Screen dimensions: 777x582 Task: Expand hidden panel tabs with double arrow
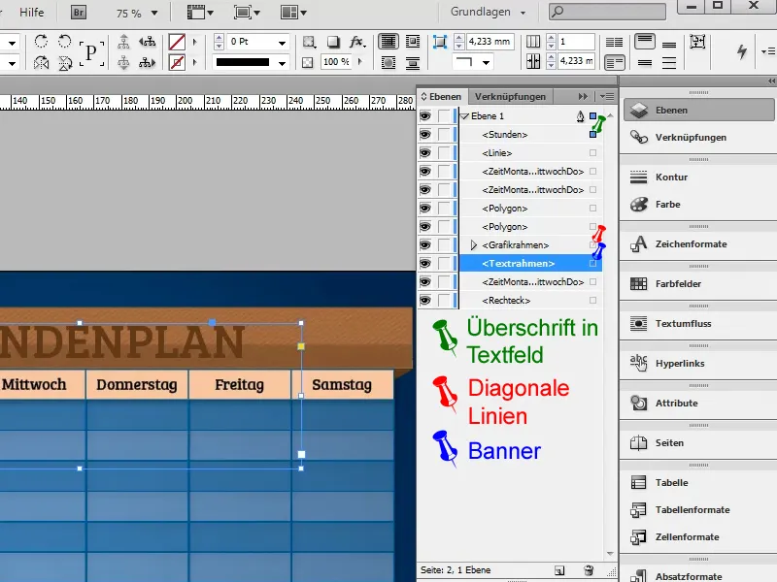[x=583, y=96]
